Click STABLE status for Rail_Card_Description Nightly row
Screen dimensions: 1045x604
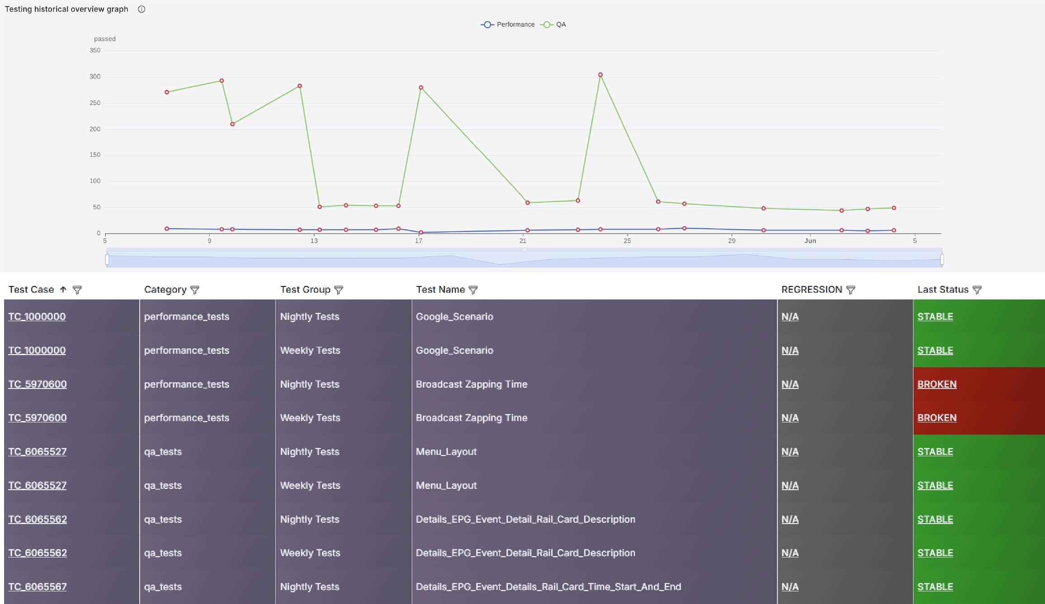click(x=935, y=520)
